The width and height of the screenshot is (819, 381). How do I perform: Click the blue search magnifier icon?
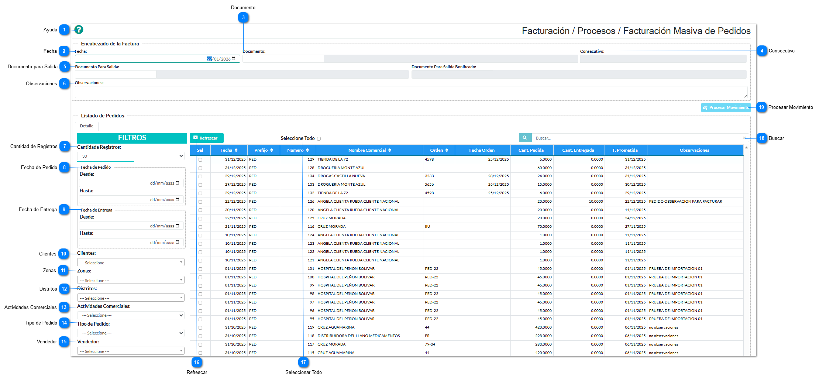[x=524, y=138]
